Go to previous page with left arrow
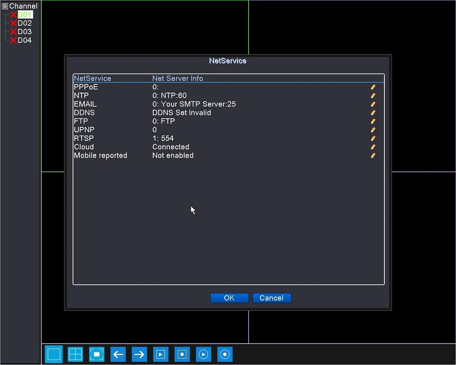This screenshot has height=365, width=456. 118,354
